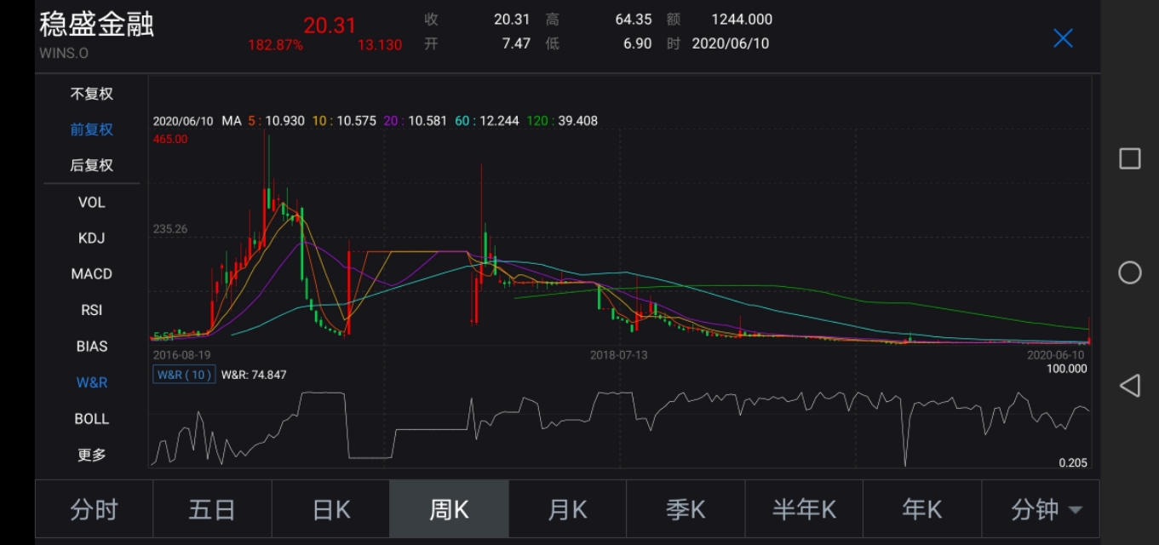This screenshot has width=1159, height=545.
Task: Tap the Android home circle button
Action: click(1129, 272)
